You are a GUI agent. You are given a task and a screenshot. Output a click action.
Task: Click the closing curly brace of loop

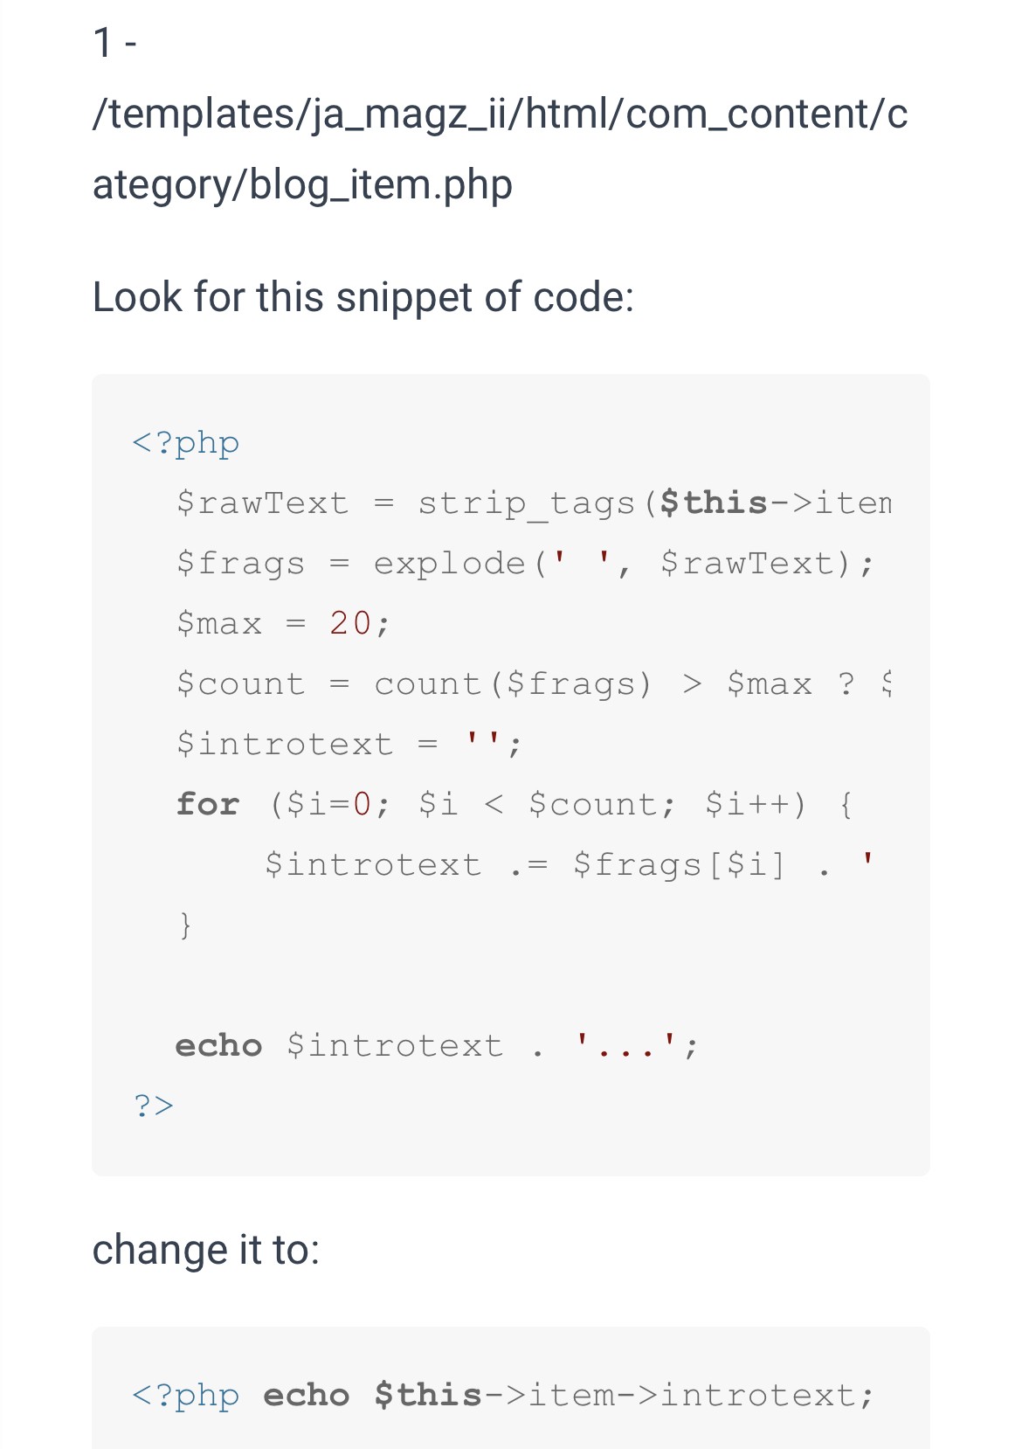(x=185, y=925)
